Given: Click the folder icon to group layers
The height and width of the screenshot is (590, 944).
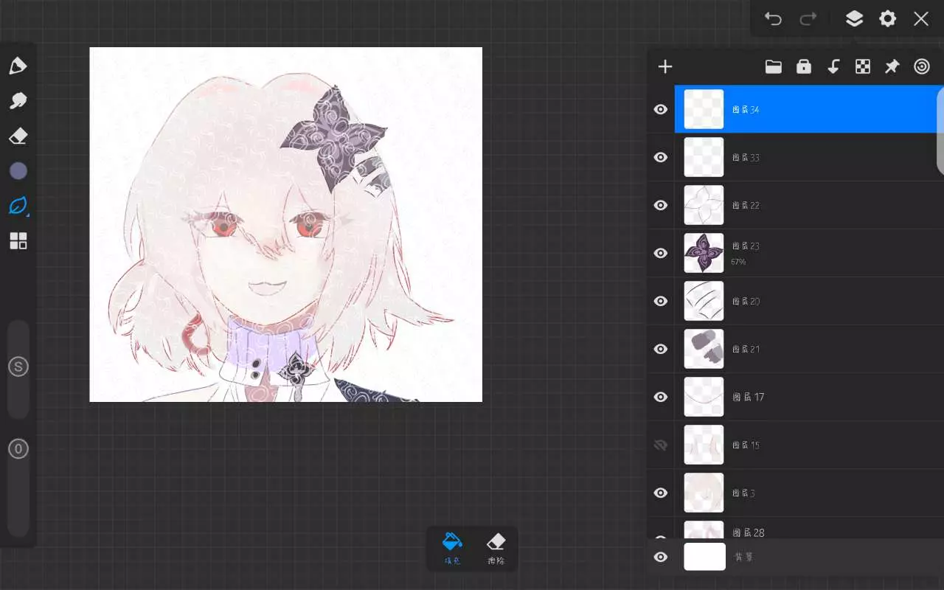Looking at the screenshot, I should click(773, 67).
